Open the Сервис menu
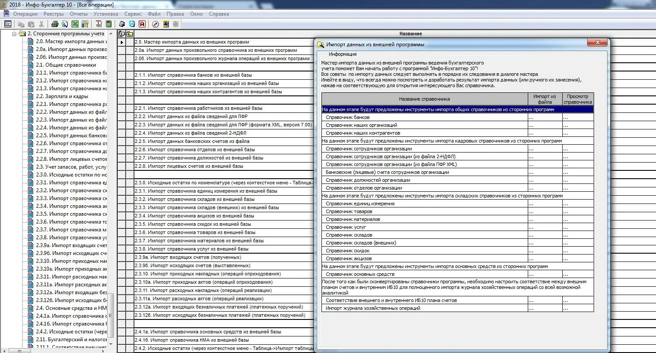Image resolution: width=656 pixels, height=353 pixels. tap(133, 14)
